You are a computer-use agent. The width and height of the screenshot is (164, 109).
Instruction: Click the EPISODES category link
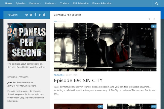(59, 75)
